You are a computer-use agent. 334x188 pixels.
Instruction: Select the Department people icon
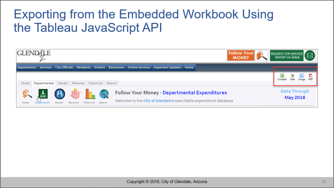(x=43, y=94)
